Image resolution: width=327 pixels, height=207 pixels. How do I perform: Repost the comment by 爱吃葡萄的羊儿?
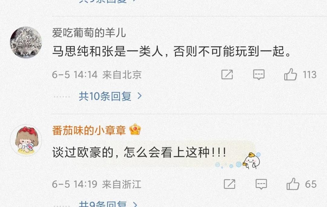tap(227, 74)
